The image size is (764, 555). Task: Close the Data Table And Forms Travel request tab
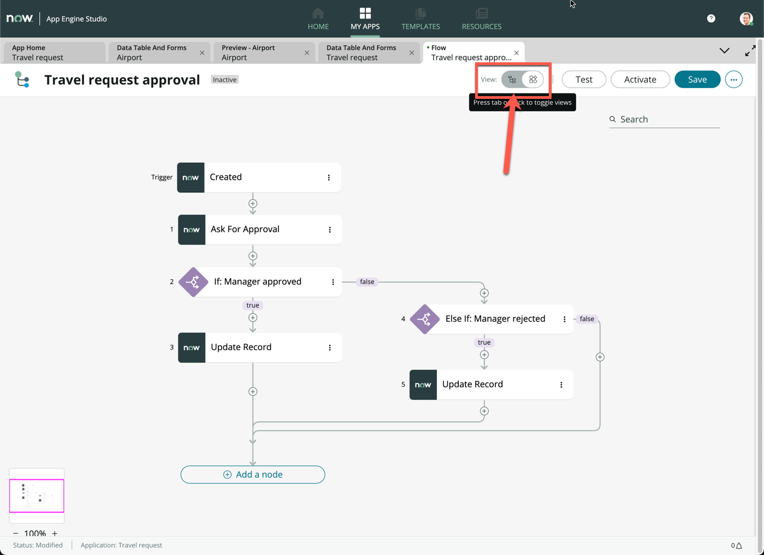click(412, 53)
